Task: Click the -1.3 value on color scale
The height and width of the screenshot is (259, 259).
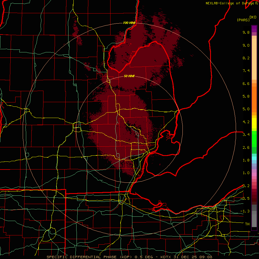Action: (245, 211)
